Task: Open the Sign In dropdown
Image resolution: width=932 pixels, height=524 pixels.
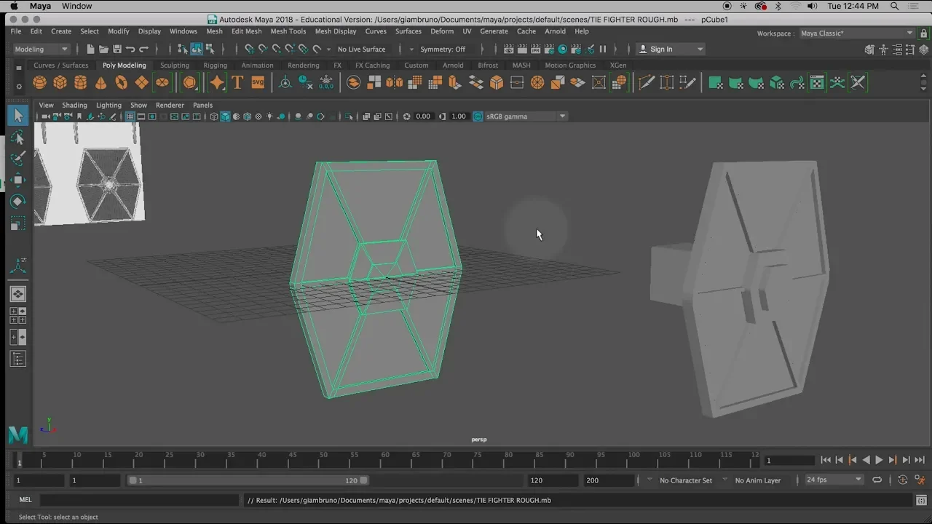Action: pos(671,49)
